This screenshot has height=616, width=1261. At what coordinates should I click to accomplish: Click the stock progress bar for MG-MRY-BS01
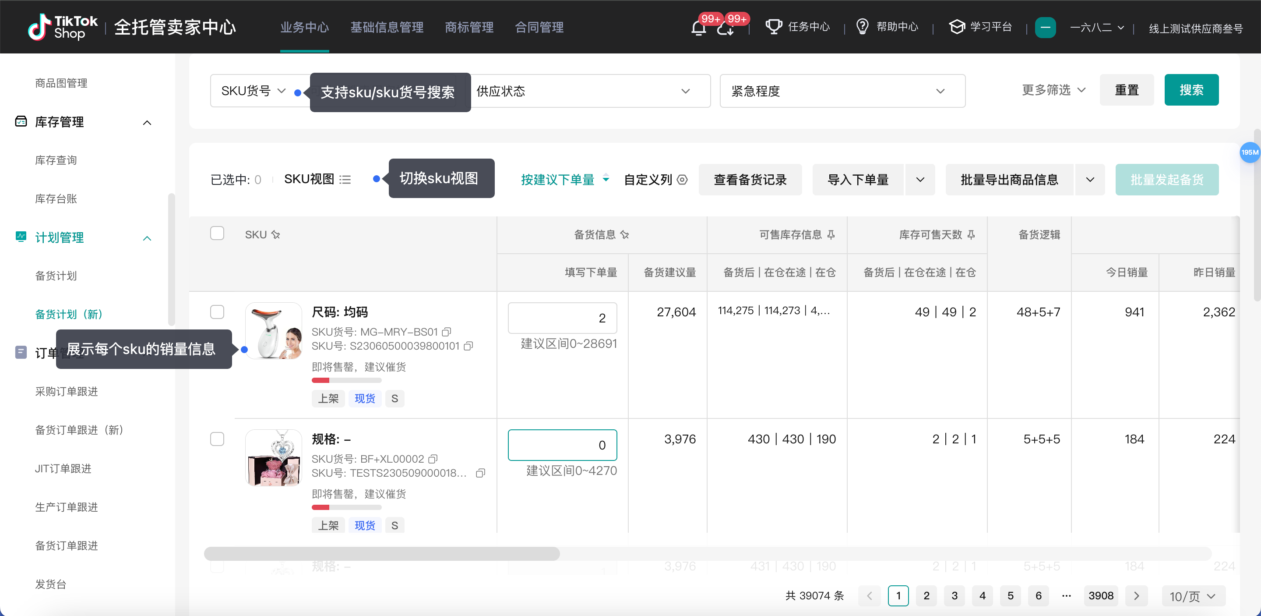pos(347,380)
